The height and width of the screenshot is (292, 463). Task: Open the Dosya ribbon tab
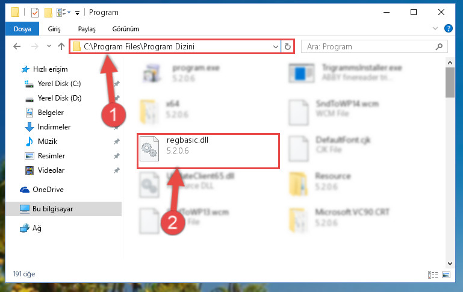click(22, 29)
